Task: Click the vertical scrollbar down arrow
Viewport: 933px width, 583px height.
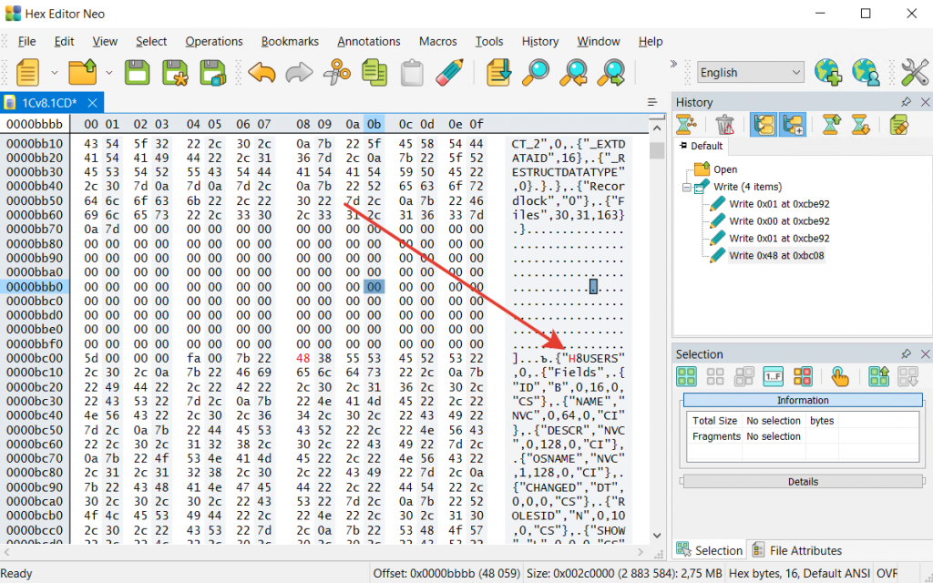Action: (x=657, y=535)
